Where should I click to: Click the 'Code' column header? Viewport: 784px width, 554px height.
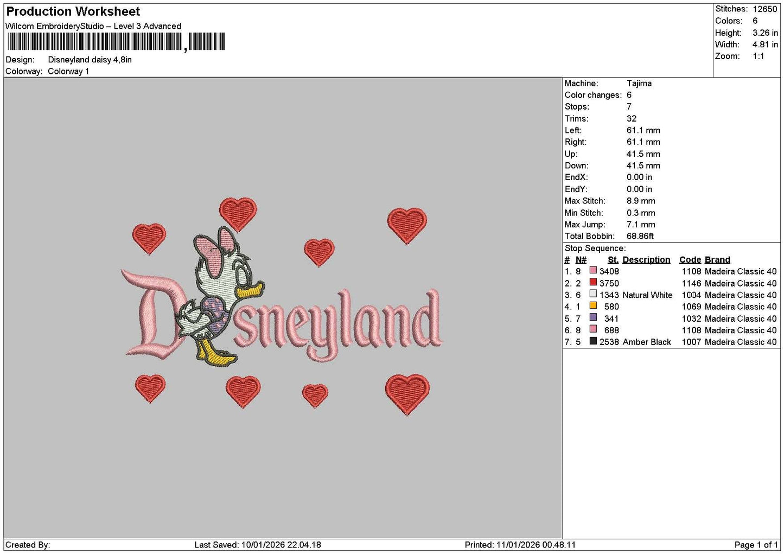coord(690,260)
